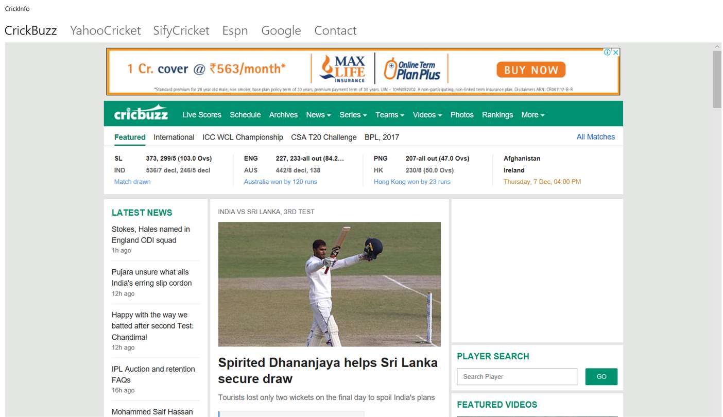This screenshot has width=723, height=417.
Task: Switch to the SifyCricket tab
Action: 181,30
